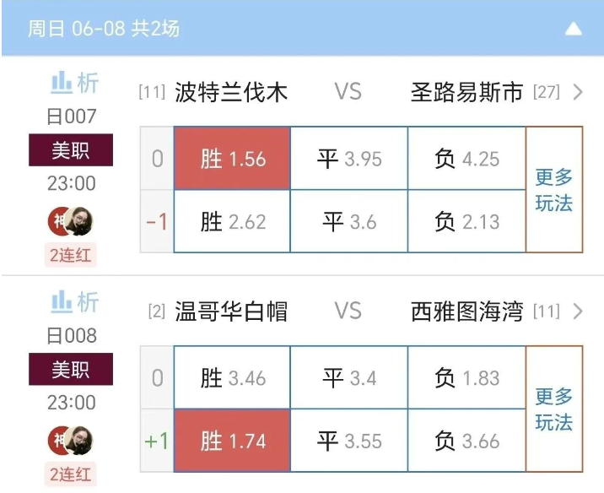This screenshot has width=604, height=493.
Task: Select handicap -1 胜 2.62 option
Action: pyautogui.click(x=232, y=221)
